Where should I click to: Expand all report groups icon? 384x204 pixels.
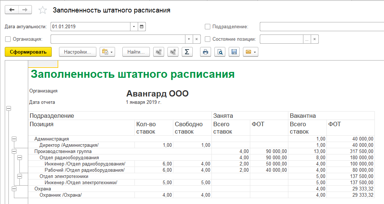[173, 52]
